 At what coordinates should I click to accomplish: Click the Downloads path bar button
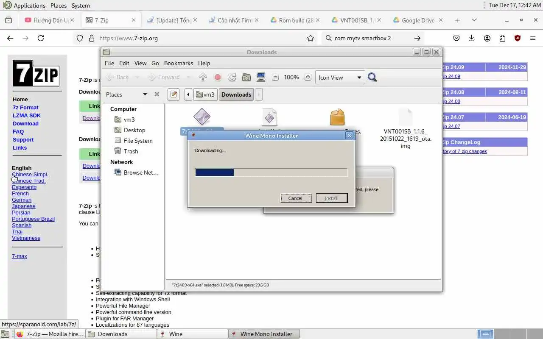coord(236,94)
